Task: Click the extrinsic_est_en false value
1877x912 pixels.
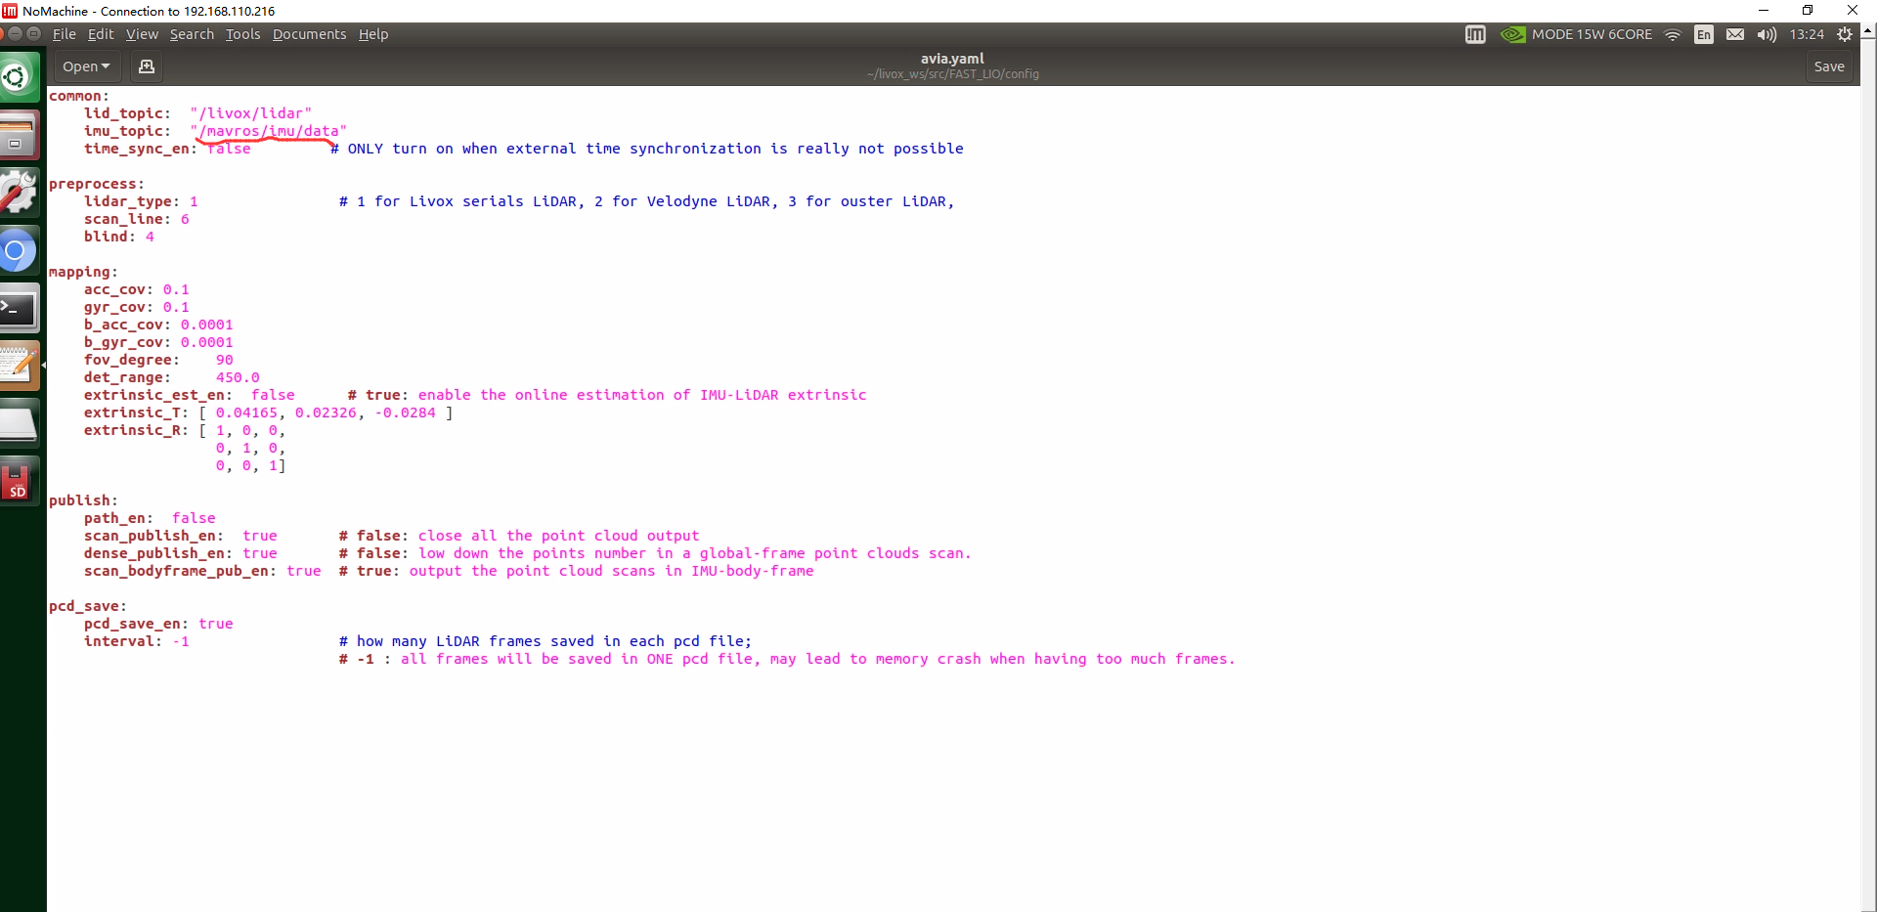Action: (x=273, y=395)
